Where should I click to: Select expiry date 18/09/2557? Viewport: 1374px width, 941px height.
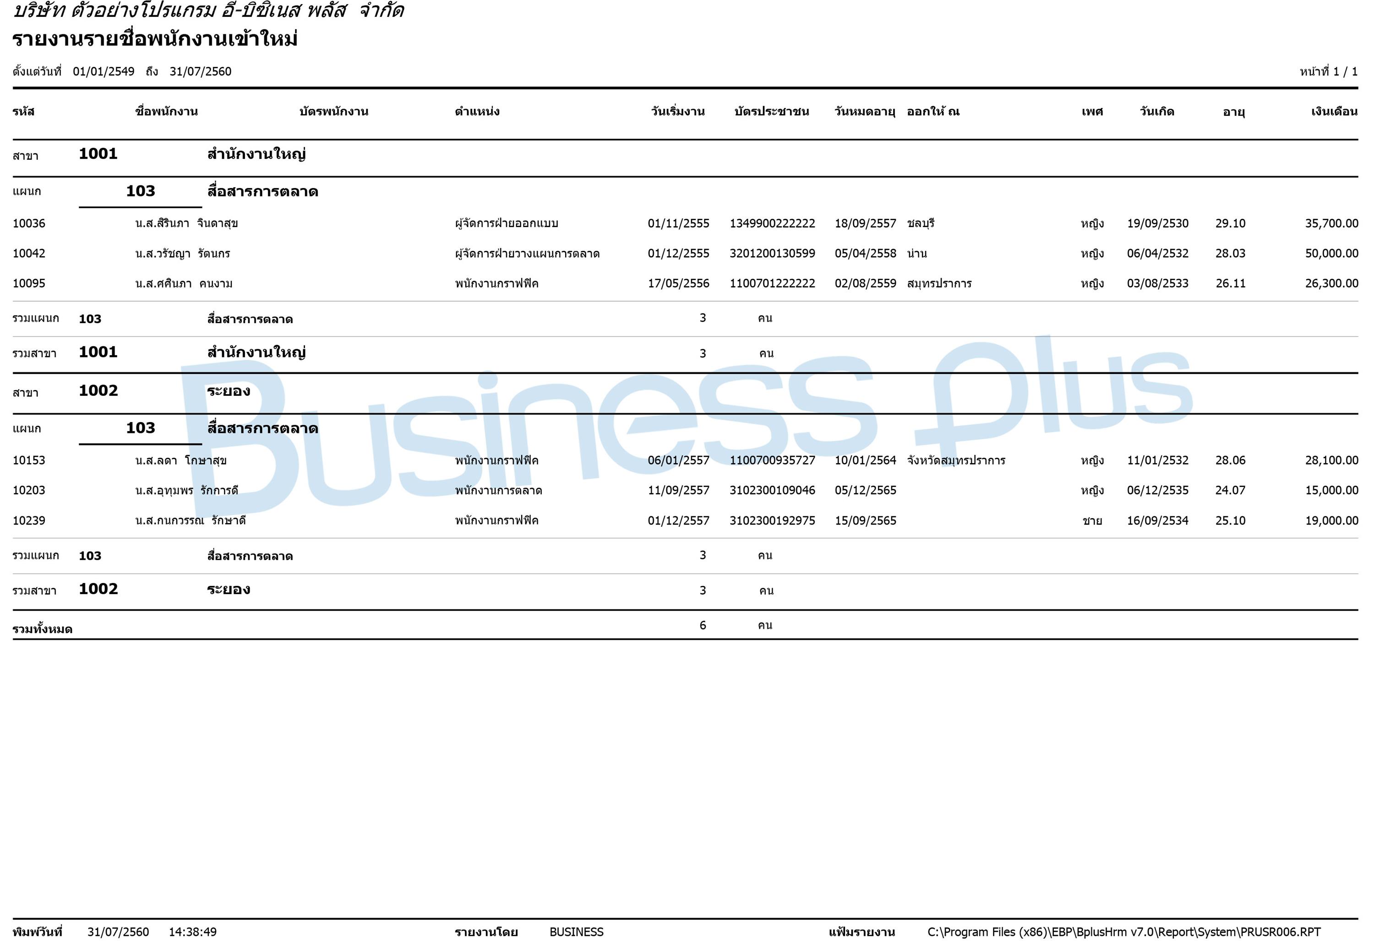pyautogui.click(x=866, y=223)
